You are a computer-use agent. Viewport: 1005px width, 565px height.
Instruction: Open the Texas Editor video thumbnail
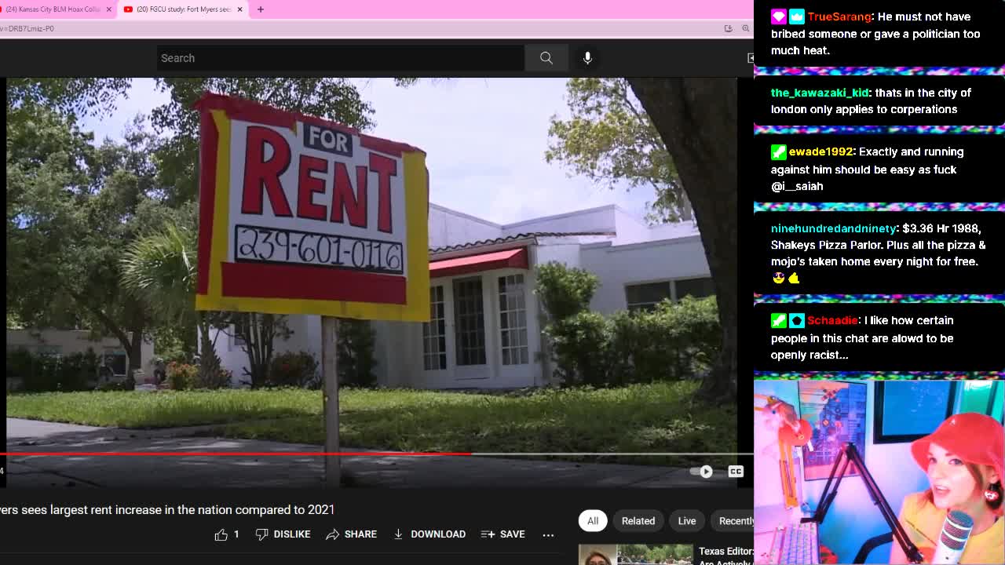coord(636,555)
